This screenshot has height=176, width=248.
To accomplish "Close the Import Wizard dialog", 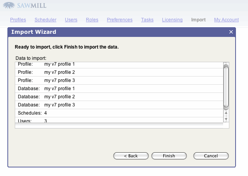I will click(x=231, y=32).
